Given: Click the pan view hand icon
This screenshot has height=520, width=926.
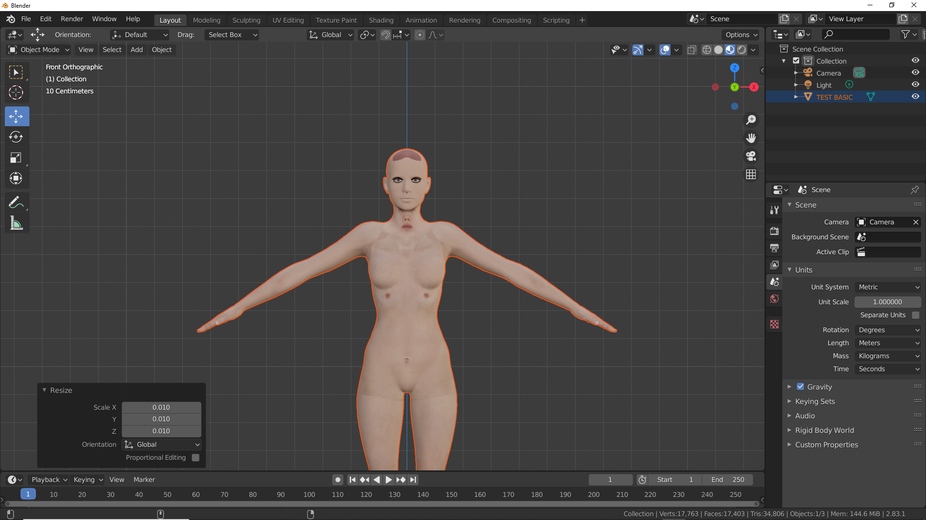Looking at the screenshot, I should tap(751, 138).
